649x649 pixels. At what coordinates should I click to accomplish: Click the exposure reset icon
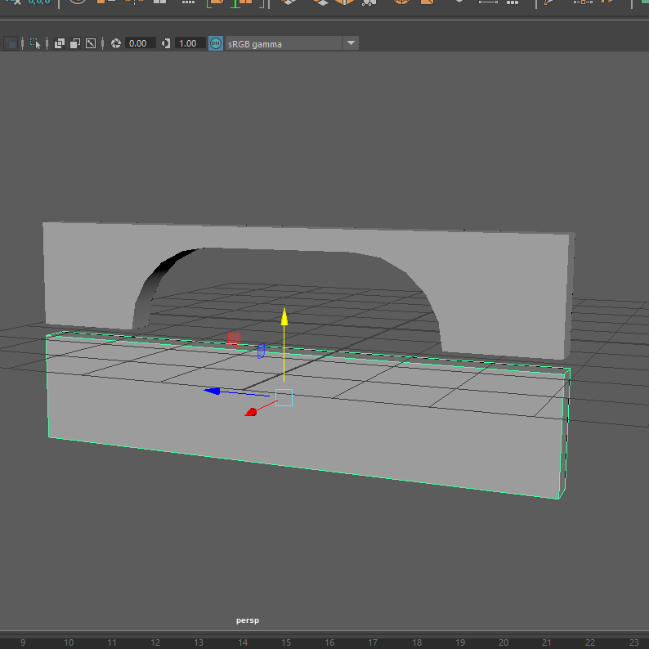pos(116,43)
